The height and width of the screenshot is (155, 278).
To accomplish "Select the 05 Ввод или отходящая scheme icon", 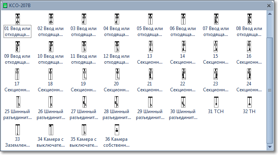I will coord(150,19).
